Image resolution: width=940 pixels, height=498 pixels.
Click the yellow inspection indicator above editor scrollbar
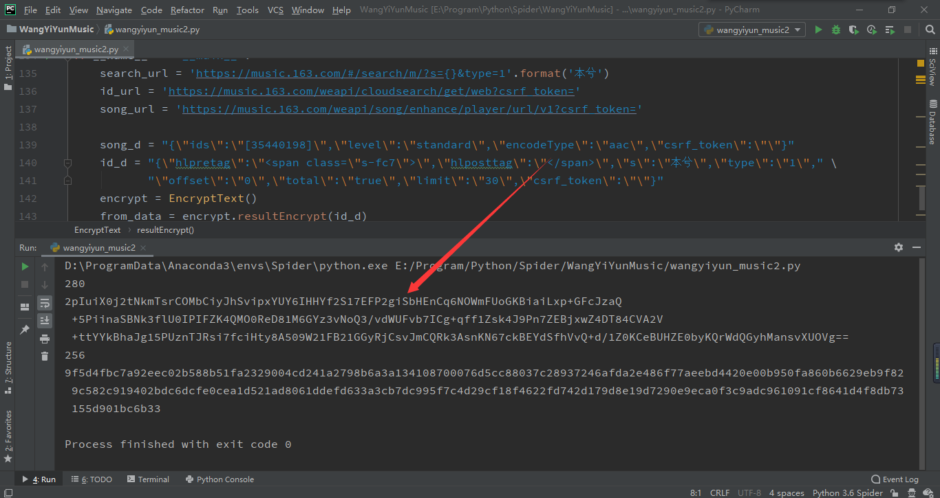(921, 63)
